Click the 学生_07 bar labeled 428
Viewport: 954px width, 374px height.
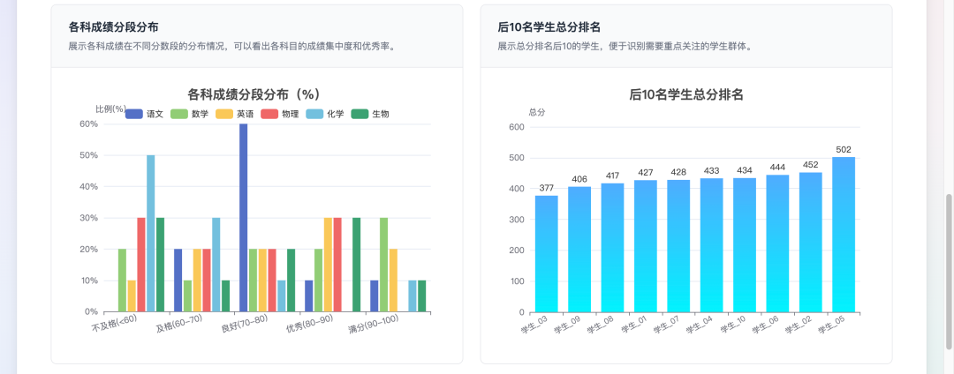tap(678, 246)
